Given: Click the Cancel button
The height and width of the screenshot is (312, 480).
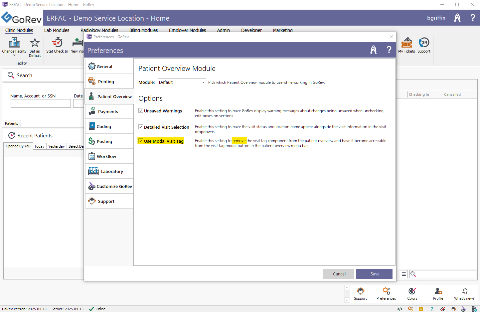Looking at the screenshot, I should (x=339, y=274).
